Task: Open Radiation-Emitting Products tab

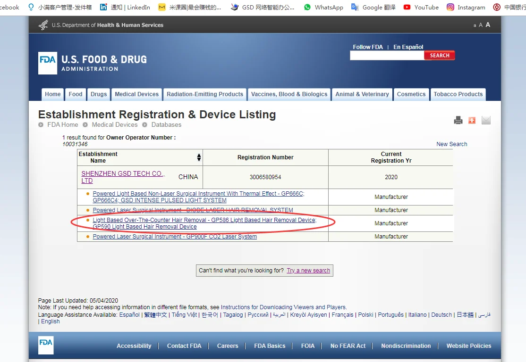Action: 205,94
